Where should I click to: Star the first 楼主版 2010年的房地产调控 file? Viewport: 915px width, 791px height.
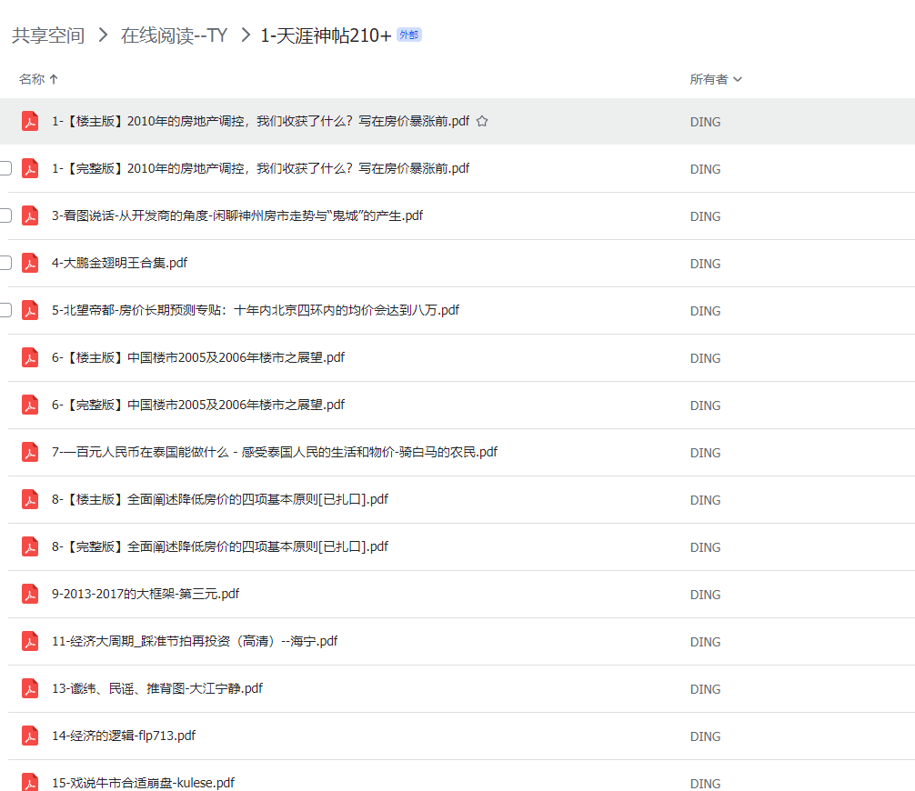[482, 121]
